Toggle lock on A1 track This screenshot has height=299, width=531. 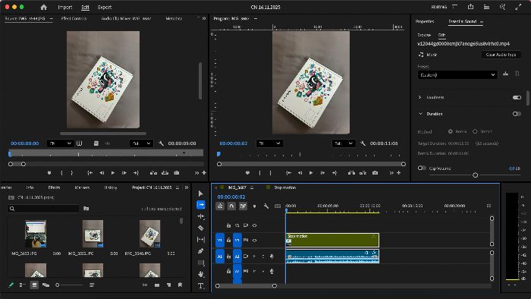click(x=228, y=257)
